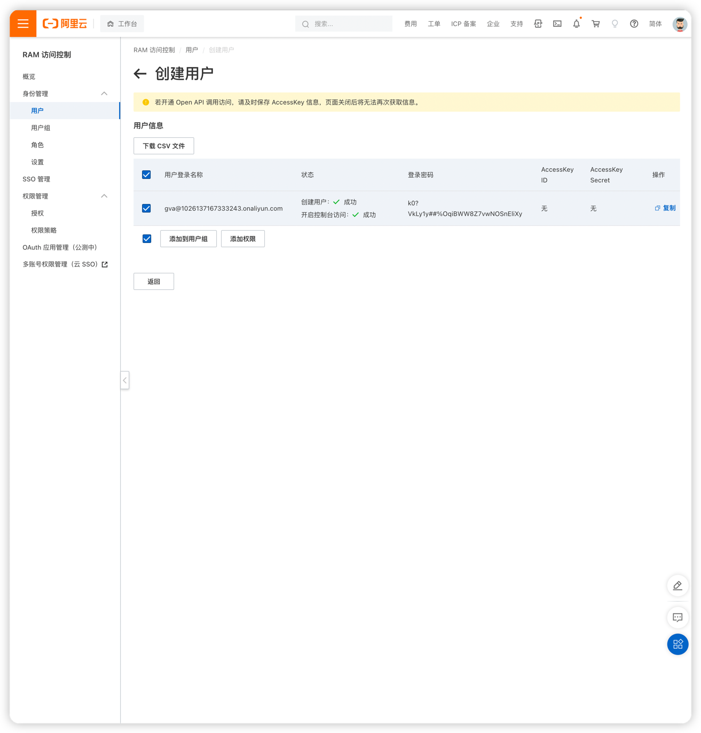The image size is (701, 733).
Task: Click the blue floating apps grid button
Action: 678,644
